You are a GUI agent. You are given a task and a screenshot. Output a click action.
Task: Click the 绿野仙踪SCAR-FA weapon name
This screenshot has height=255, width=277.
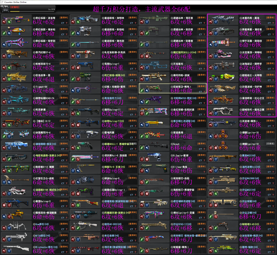[45, 98]
